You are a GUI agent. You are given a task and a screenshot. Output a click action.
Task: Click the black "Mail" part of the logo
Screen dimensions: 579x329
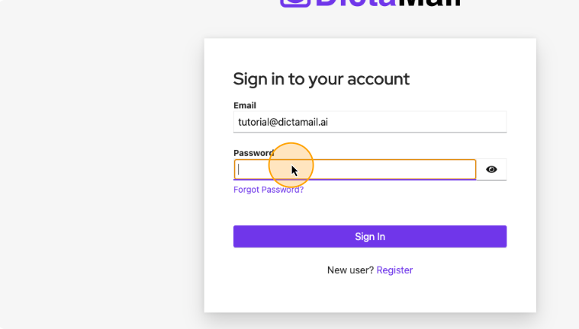point(429,3)
